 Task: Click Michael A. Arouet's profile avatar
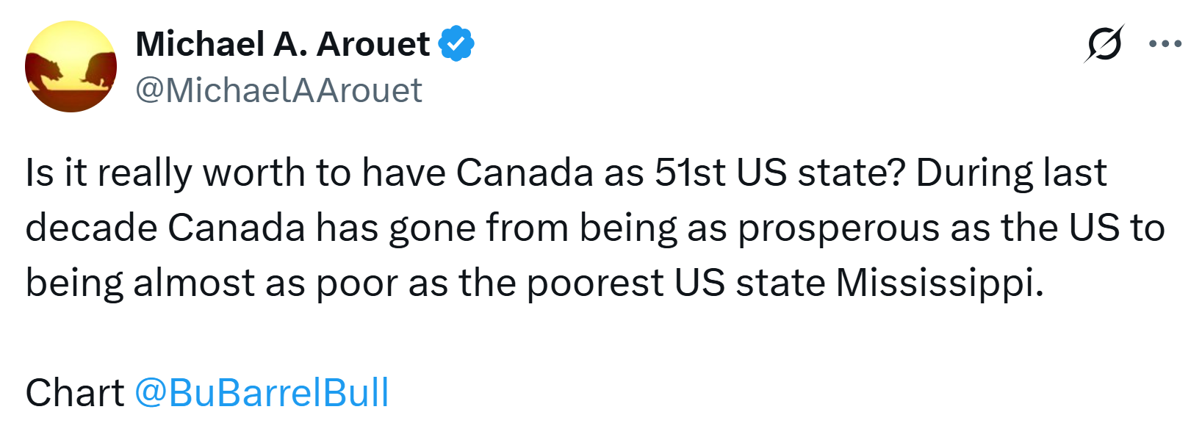coord(71,67)
